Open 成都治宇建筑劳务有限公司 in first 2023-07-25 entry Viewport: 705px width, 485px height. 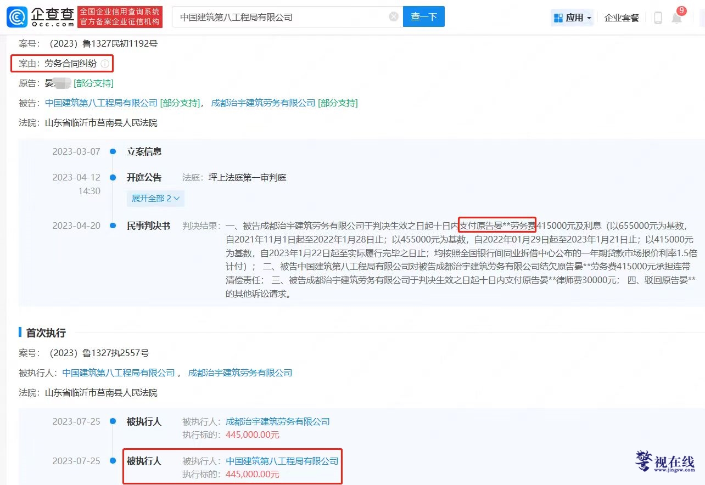(x=278, y=422)
